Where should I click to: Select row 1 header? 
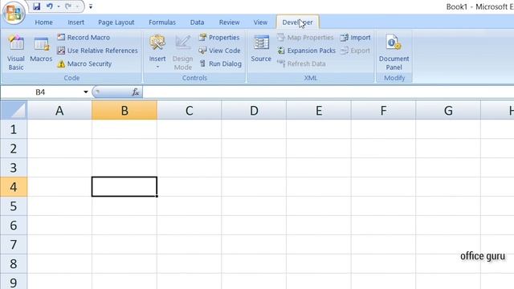point(14,129)
